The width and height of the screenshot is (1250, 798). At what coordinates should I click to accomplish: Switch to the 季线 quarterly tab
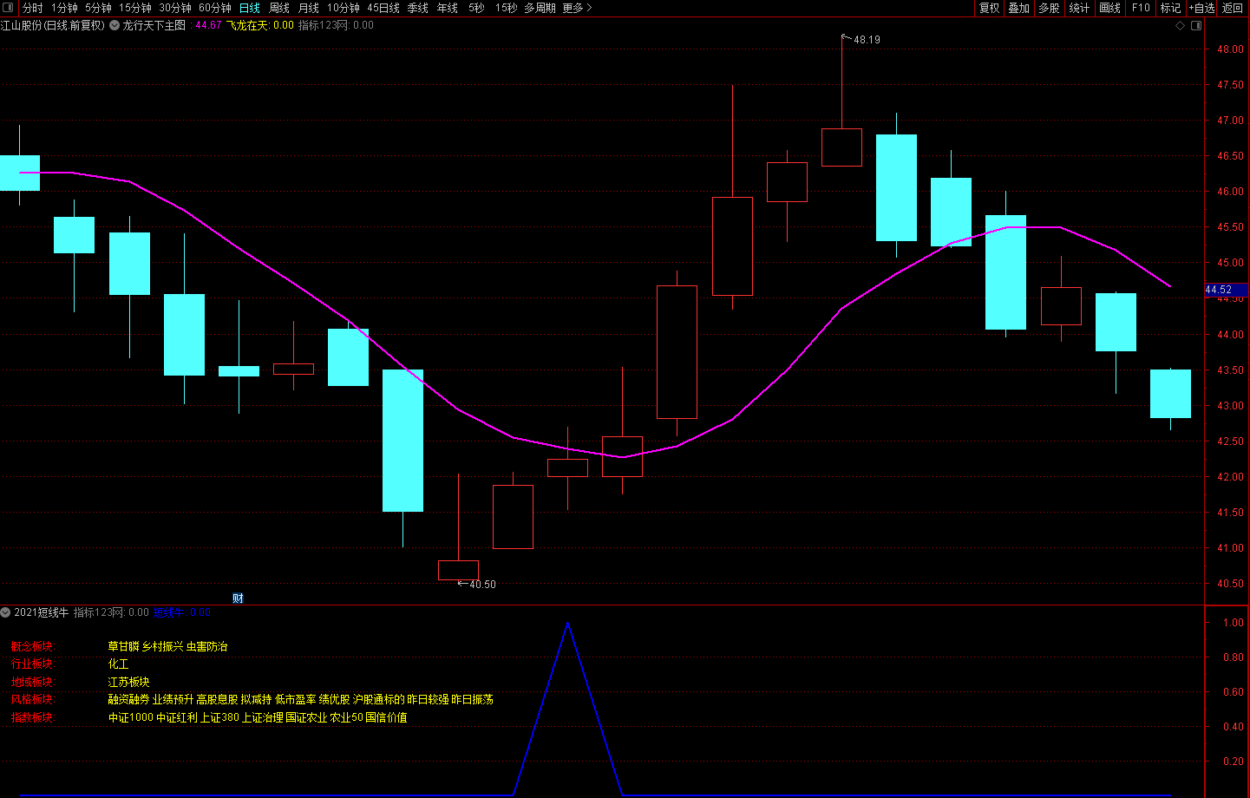418,8
